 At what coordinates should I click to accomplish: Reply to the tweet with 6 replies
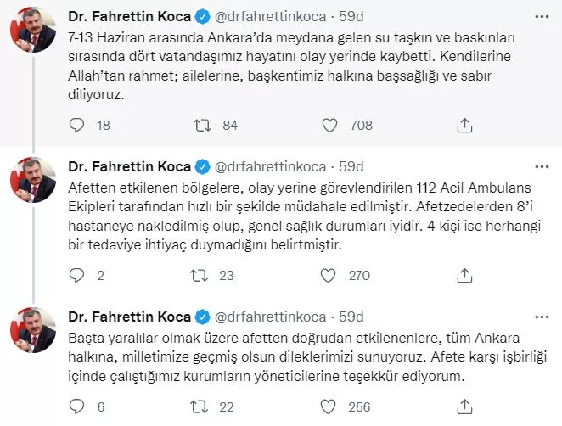pos(77,407)
